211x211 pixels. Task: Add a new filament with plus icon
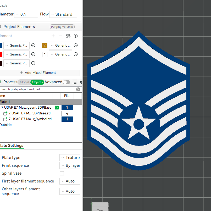[x=53, y=36]
